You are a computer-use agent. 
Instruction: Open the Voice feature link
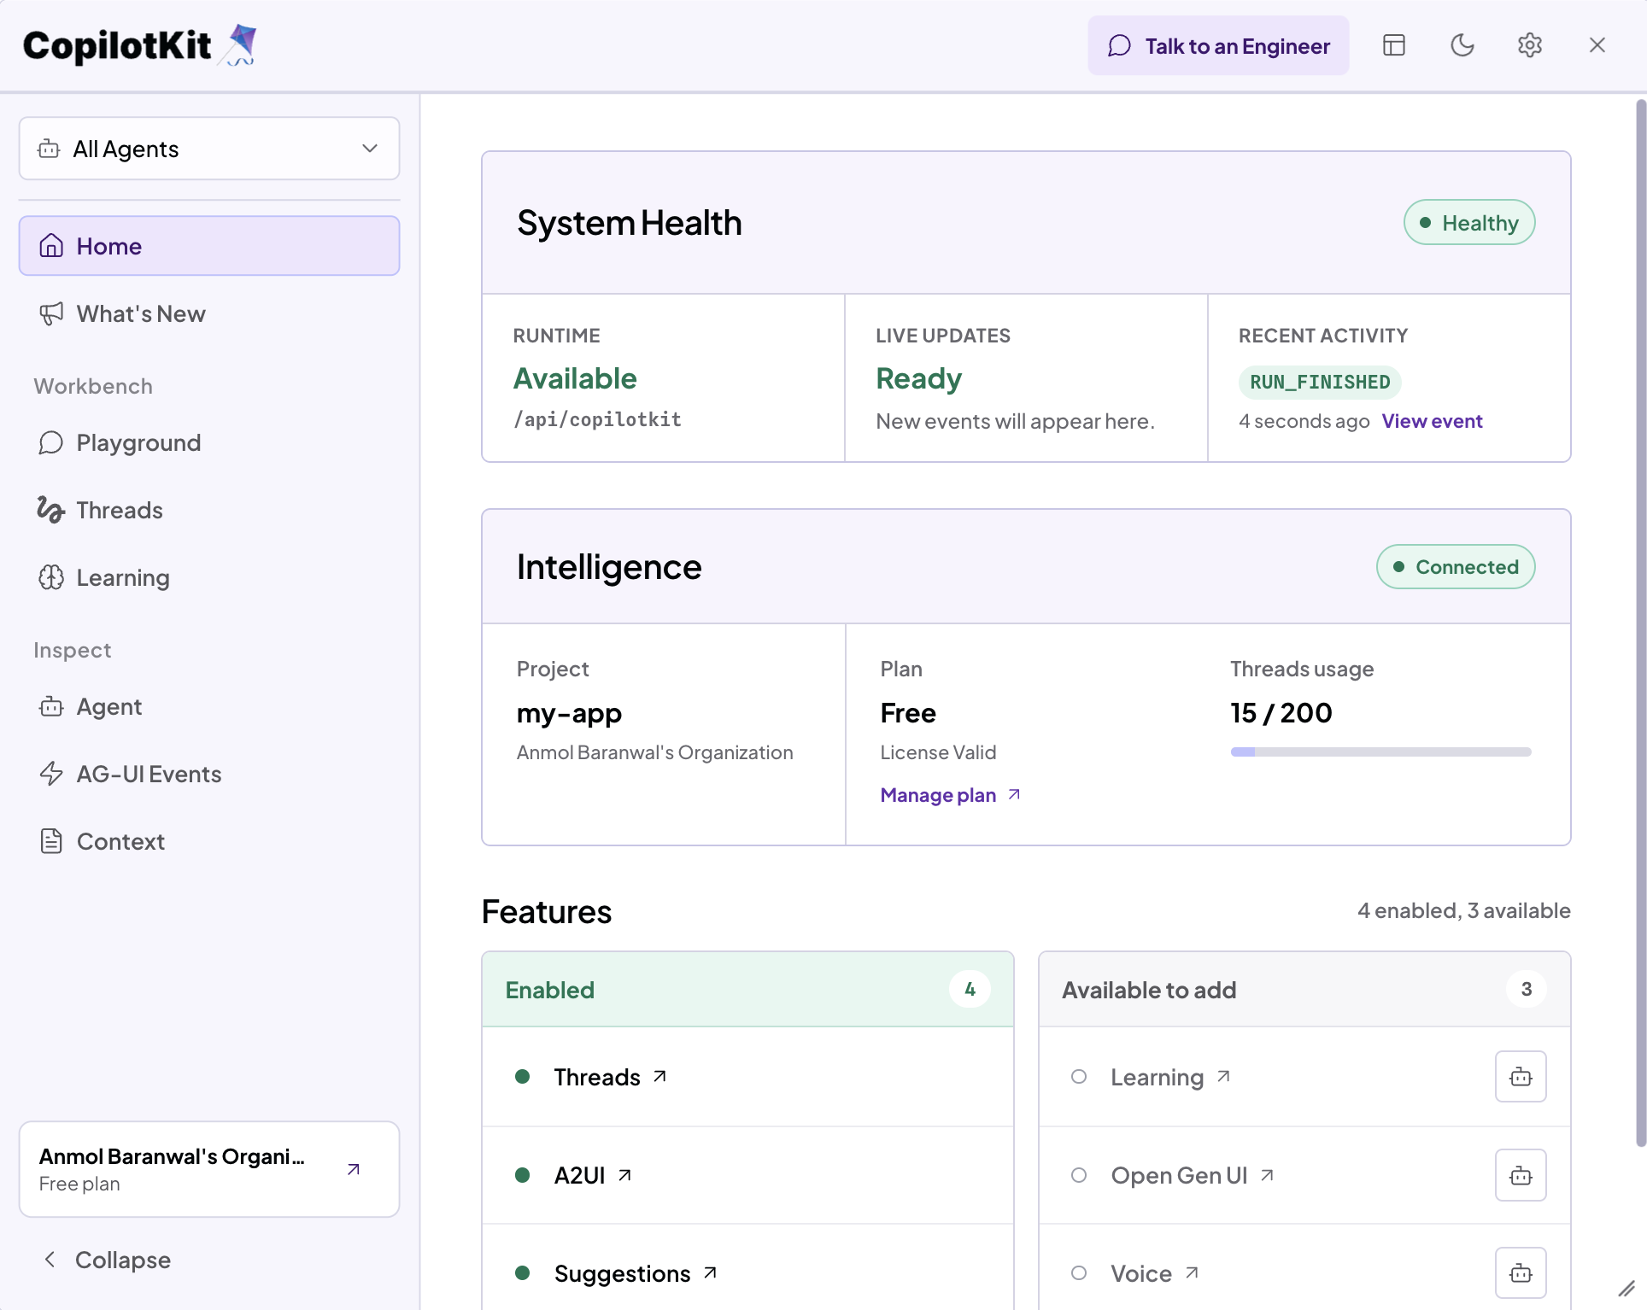1155,1273
